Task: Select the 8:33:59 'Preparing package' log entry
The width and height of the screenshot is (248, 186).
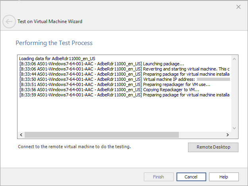Action: 119,95
